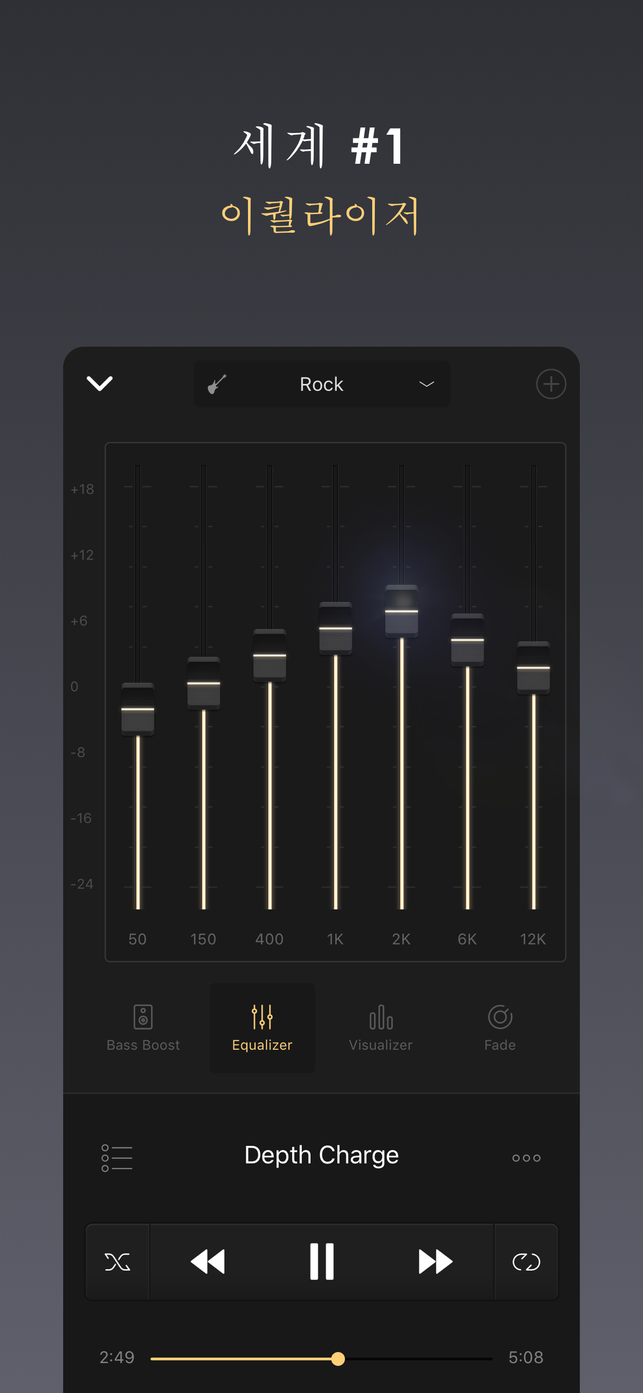Click the 2K frequency label
Screen dimensions: 643x1393
point(401,939)
